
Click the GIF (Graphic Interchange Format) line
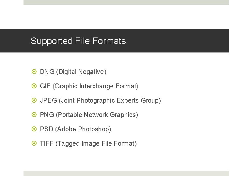89,86
